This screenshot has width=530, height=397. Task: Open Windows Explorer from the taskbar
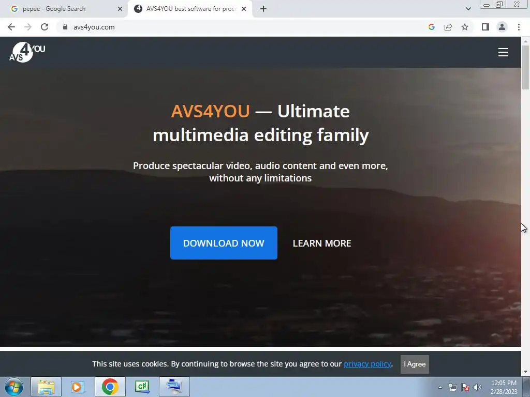46,387
